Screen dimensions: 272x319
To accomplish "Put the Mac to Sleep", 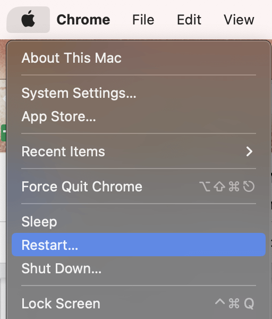I will tap(139, 222).
